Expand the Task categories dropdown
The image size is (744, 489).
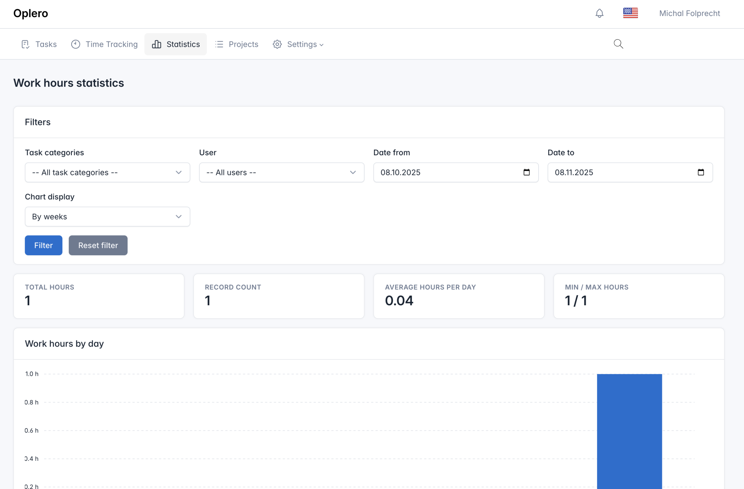pos(107,172)
